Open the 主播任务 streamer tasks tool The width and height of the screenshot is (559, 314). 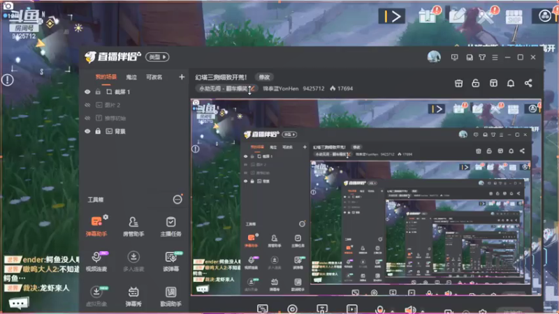point(170,226)
